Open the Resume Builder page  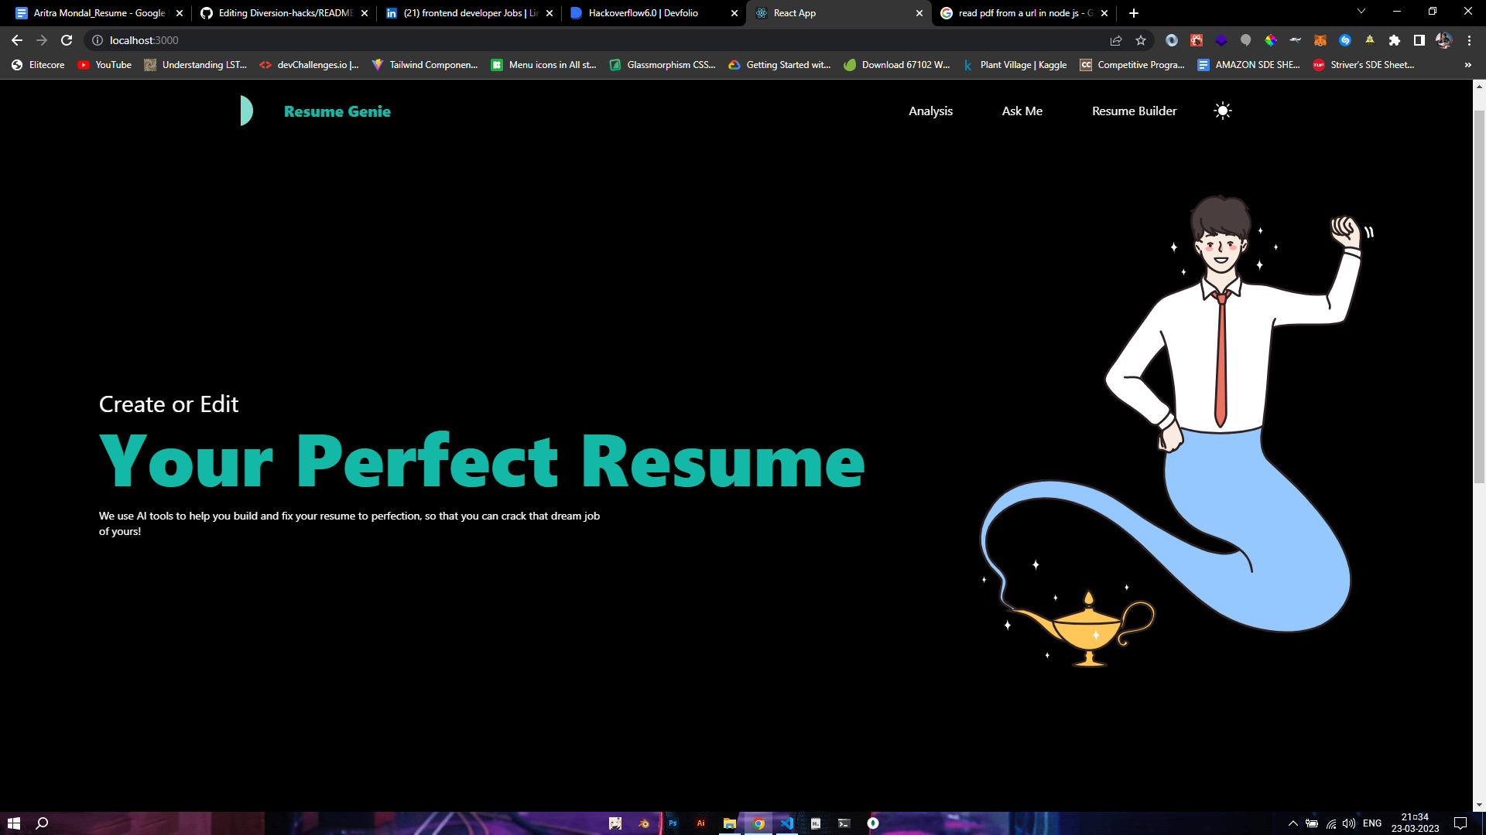tap(1133, 111)
